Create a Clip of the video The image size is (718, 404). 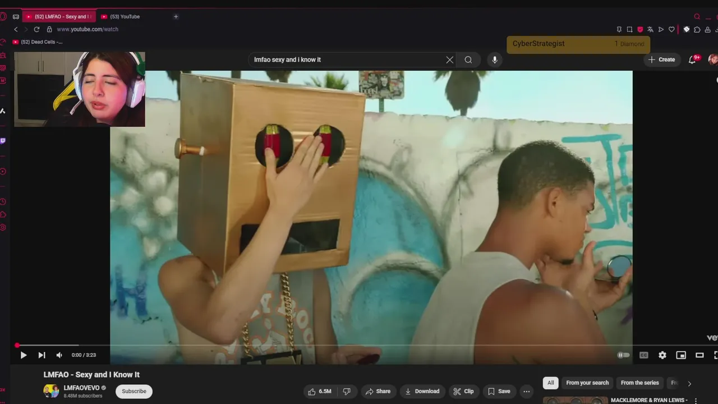[x=464, y=391]
